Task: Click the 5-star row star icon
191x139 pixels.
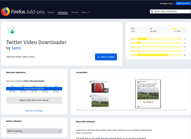Action: 134,39
